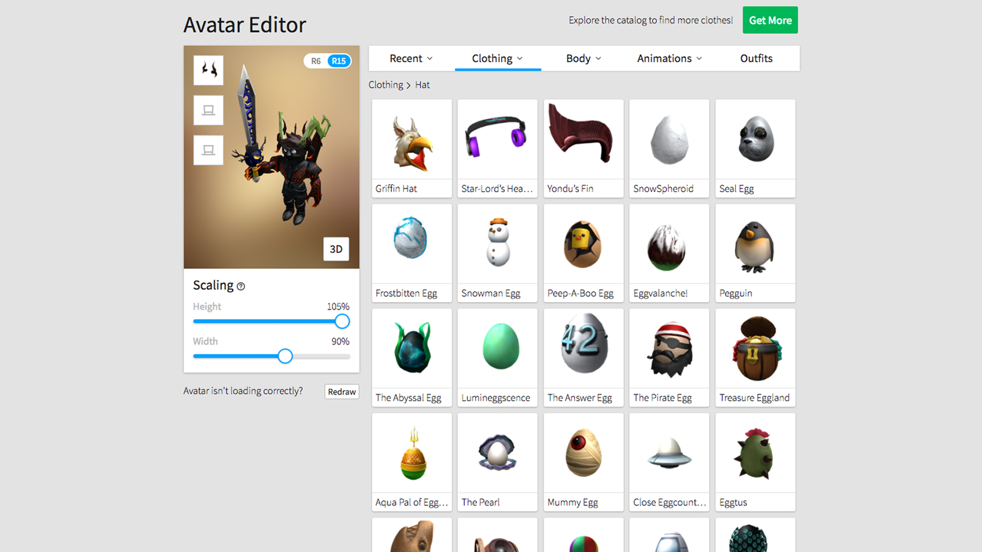This screenshot has height=552, width=982.
Task: Click the character legs panel icon
Action: [208, 150]
